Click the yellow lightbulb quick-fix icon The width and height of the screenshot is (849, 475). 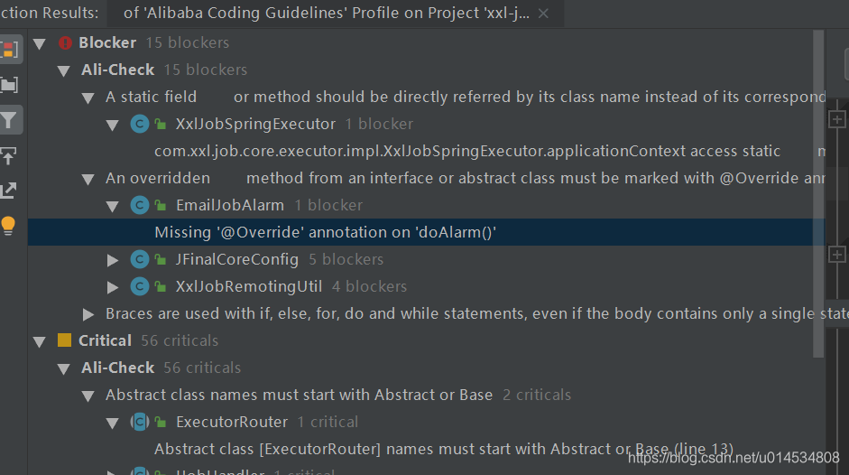point(10,225)
